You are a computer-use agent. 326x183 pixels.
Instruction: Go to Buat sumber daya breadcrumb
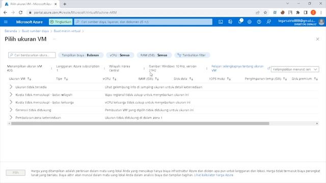35,31
